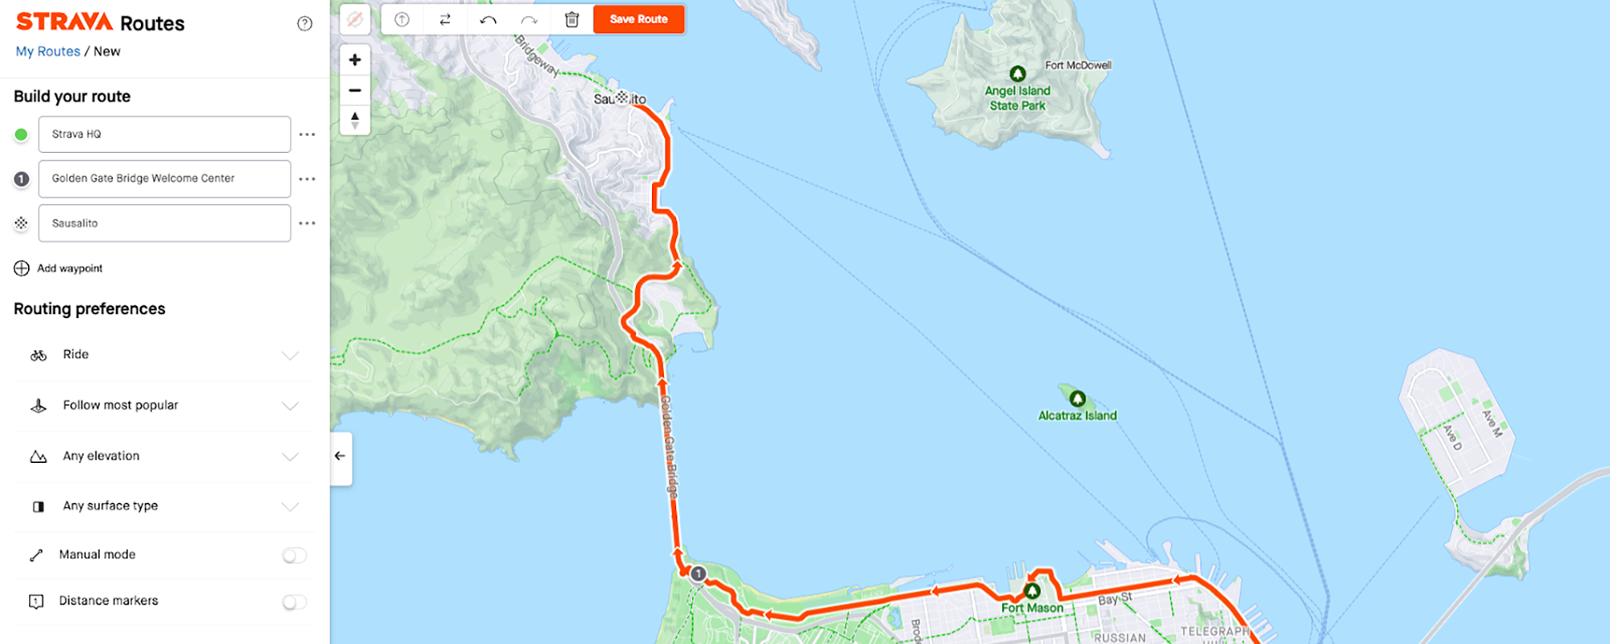Toggle the crossed-out circle map overlay button

[x=355, y=19]
